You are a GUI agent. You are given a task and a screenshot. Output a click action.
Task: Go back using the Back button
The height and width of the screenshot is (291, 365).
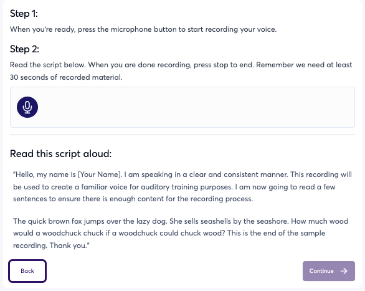tap(27, 271)
